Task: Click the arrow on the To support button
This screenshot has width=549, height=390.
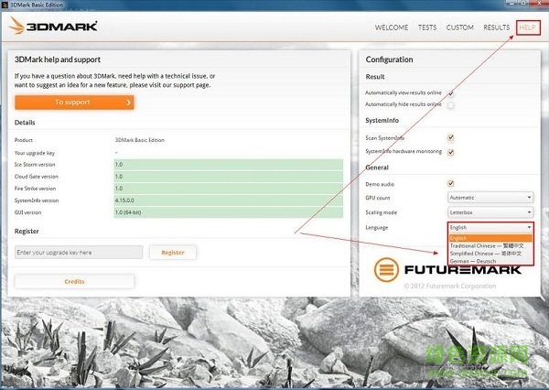Action: pyautogui.click(x=128, y=103)
